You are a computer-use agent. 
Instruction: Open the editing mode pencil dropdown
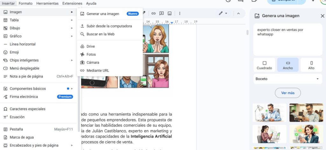click(223, 13)
